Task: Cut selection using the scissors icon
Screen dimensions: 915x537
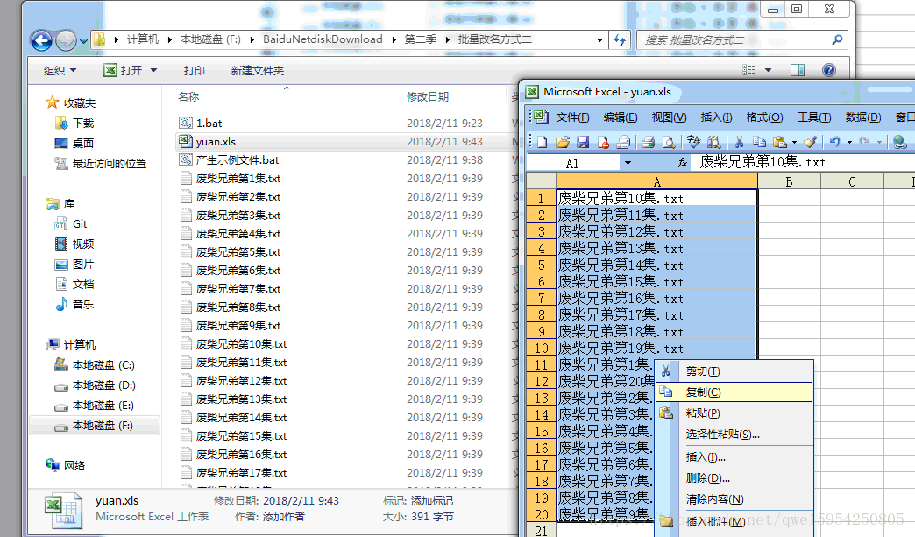Action: [x=741, y=143]
